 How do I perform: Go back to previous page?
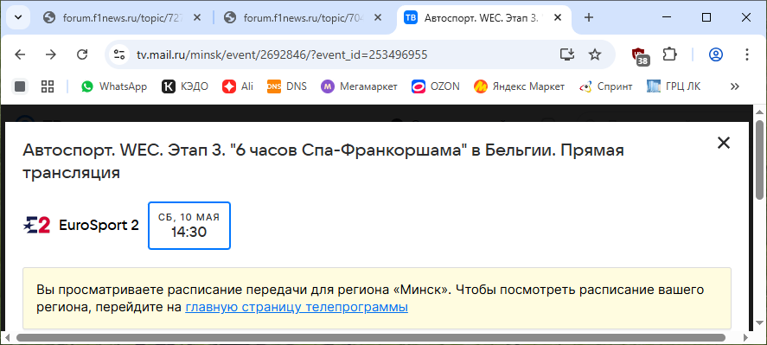click(20, 54)
